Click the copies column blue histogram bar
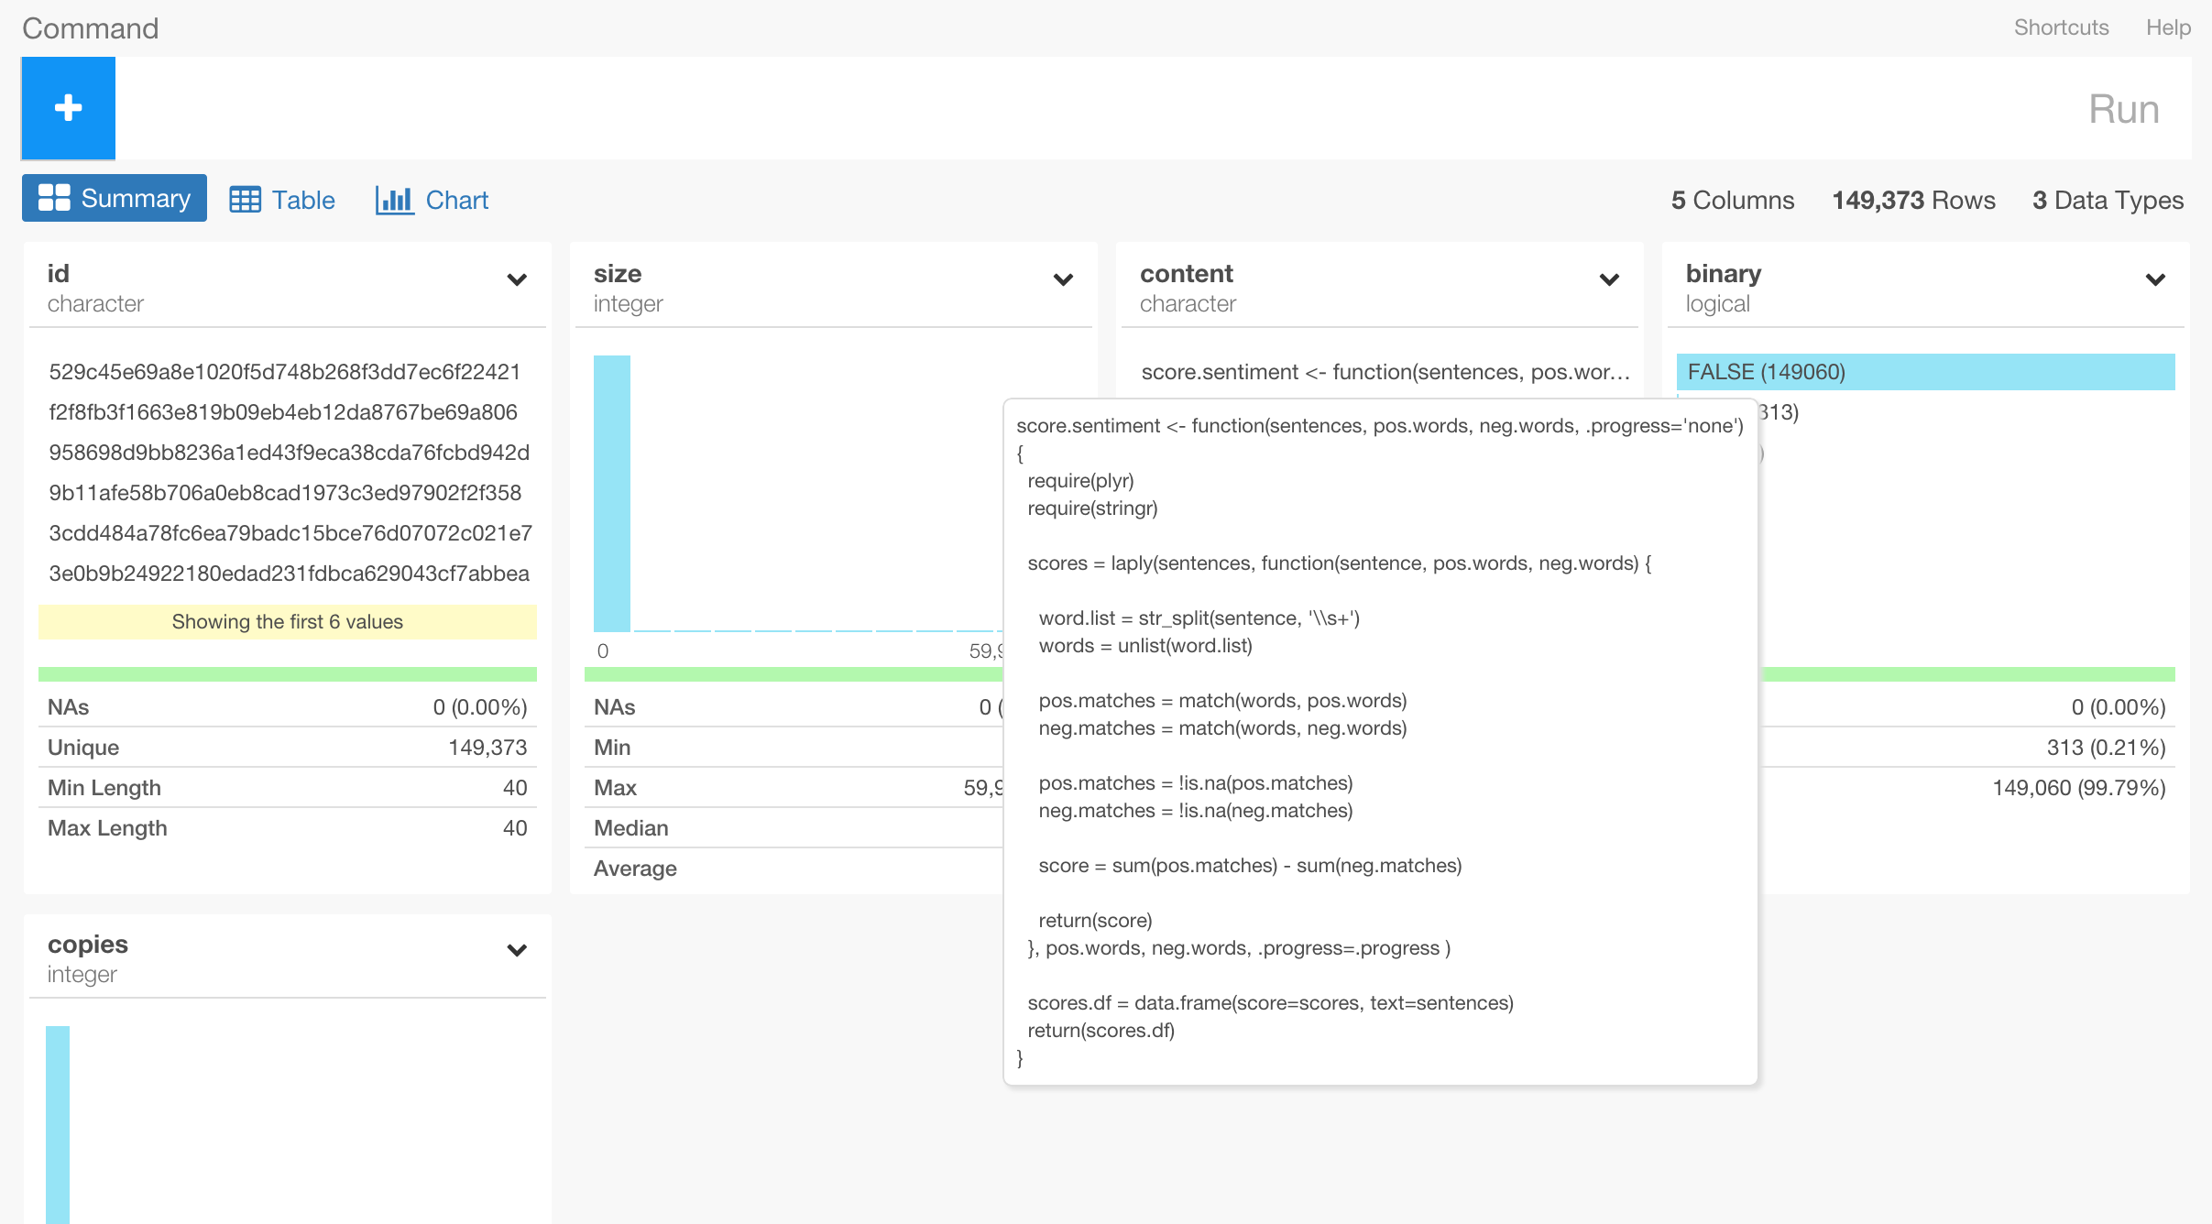This screenshot has height=1224, width=2212. (x=60, y=1127)
